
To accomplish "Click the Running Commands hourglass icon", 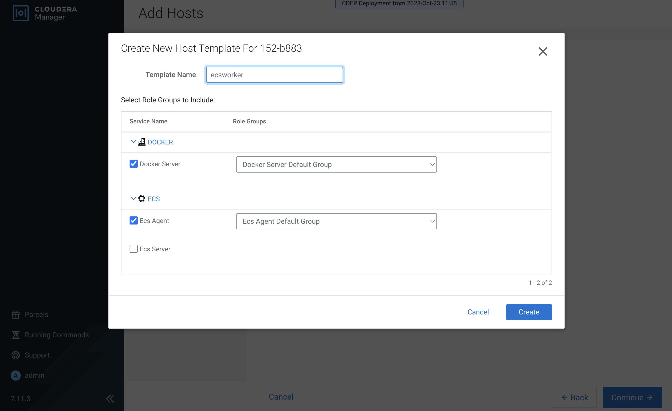I will tap(16, 335).
